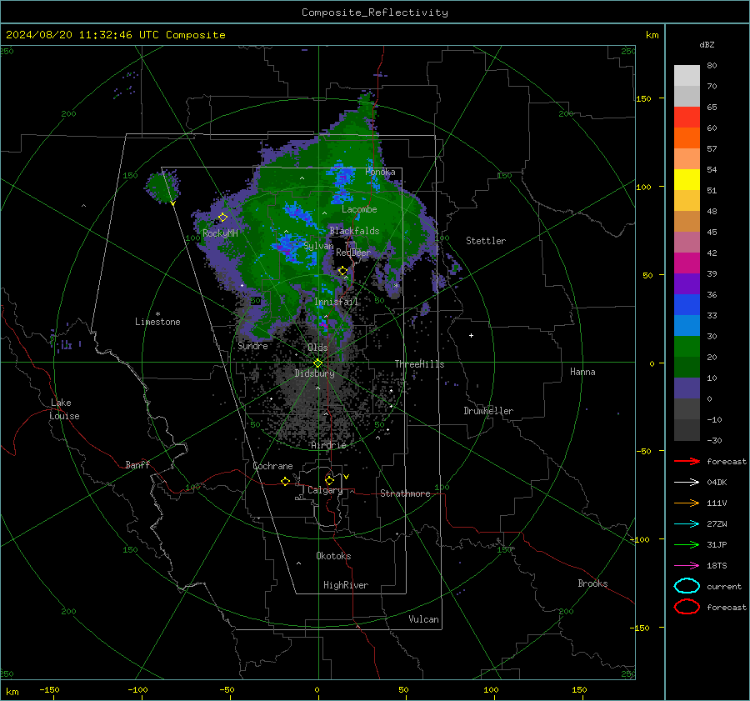This screenshot has height=701, width=750.
Task: Click the Banff label
Action: point(137,464)
